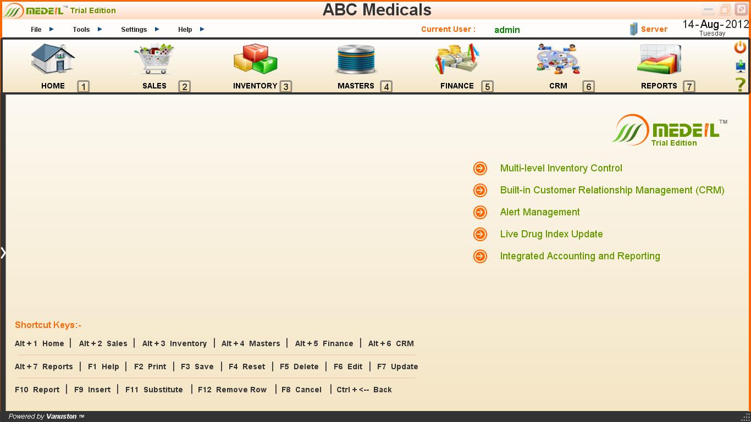Click the number 4 badge beside MASTERS
Viewport: 751px width, 422px height.
point(386,86)
